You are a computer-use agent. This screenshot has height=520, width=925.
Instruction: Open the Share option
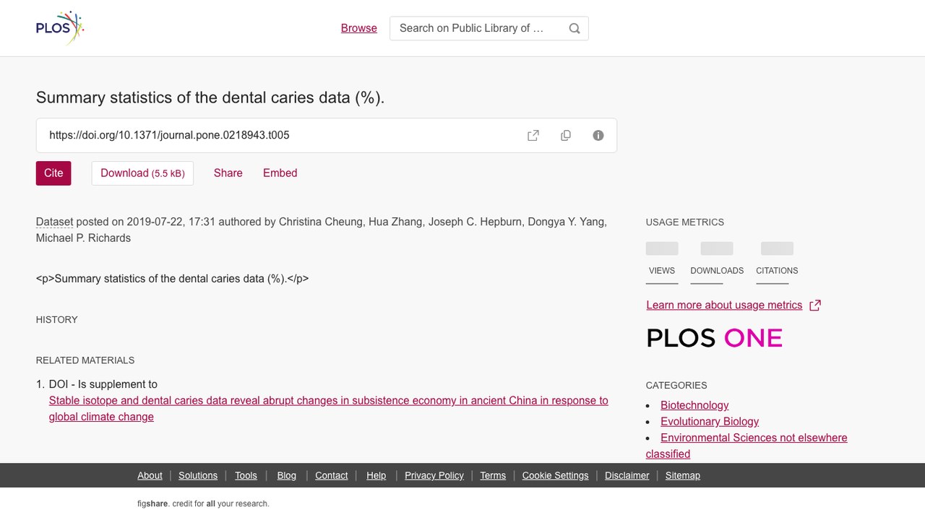click(x=228, y=173)
